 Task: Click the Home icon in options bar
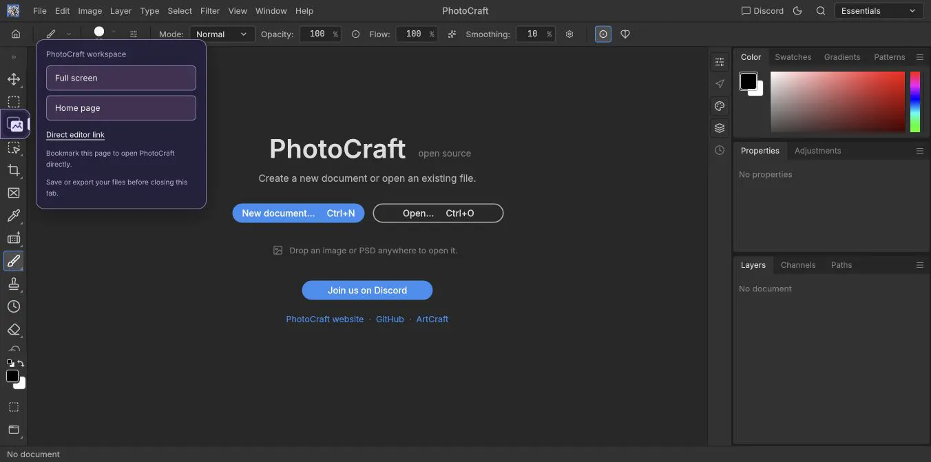pyautogui.click(x=16, y=34)
